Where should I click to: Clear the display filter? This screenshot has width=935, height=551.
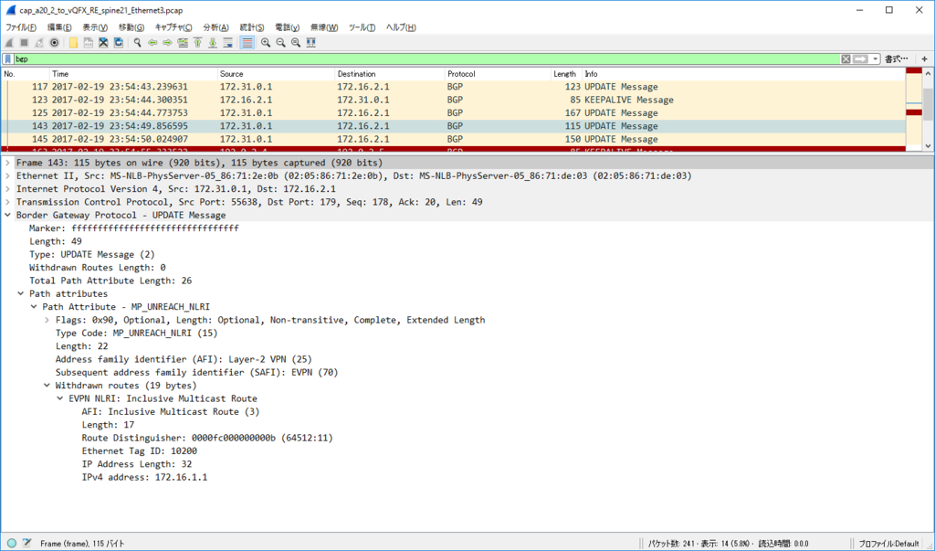(846, 59)
